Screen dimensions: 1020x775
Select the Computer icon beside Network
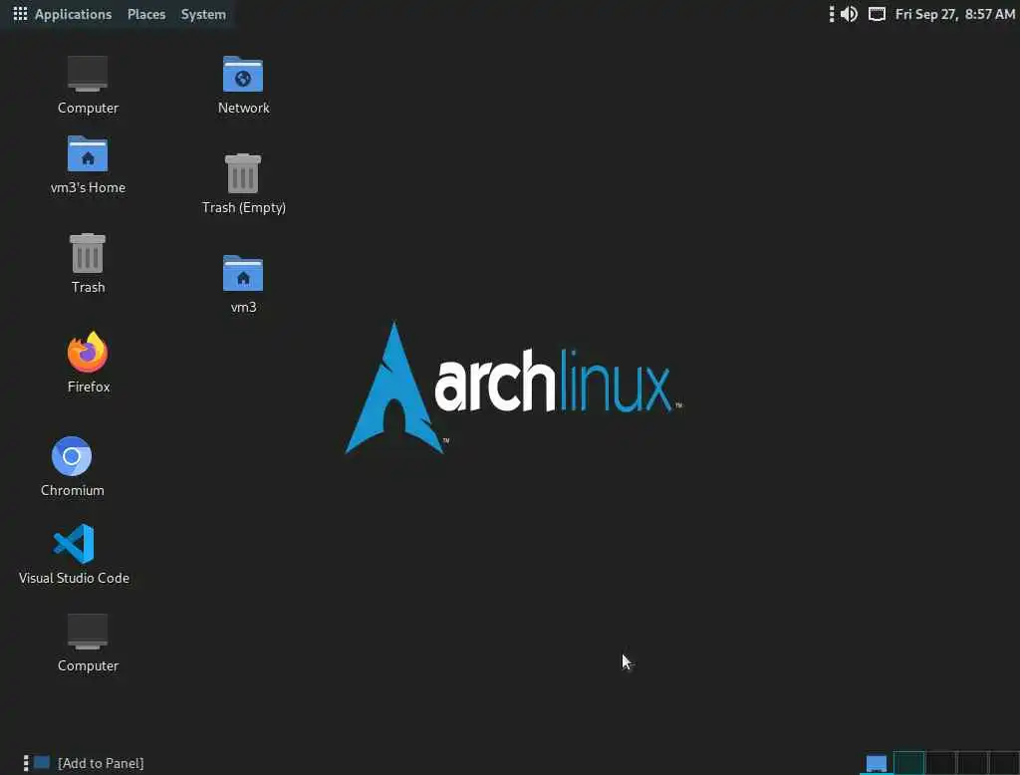point(88,74)
